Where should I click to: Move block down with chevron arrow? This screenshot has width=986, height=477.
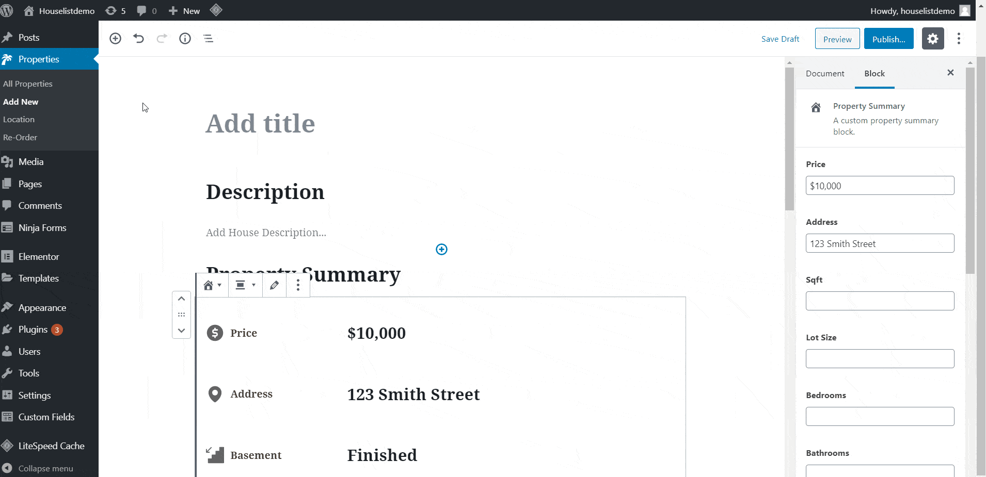pyautogui.click(x=181, y=331)
